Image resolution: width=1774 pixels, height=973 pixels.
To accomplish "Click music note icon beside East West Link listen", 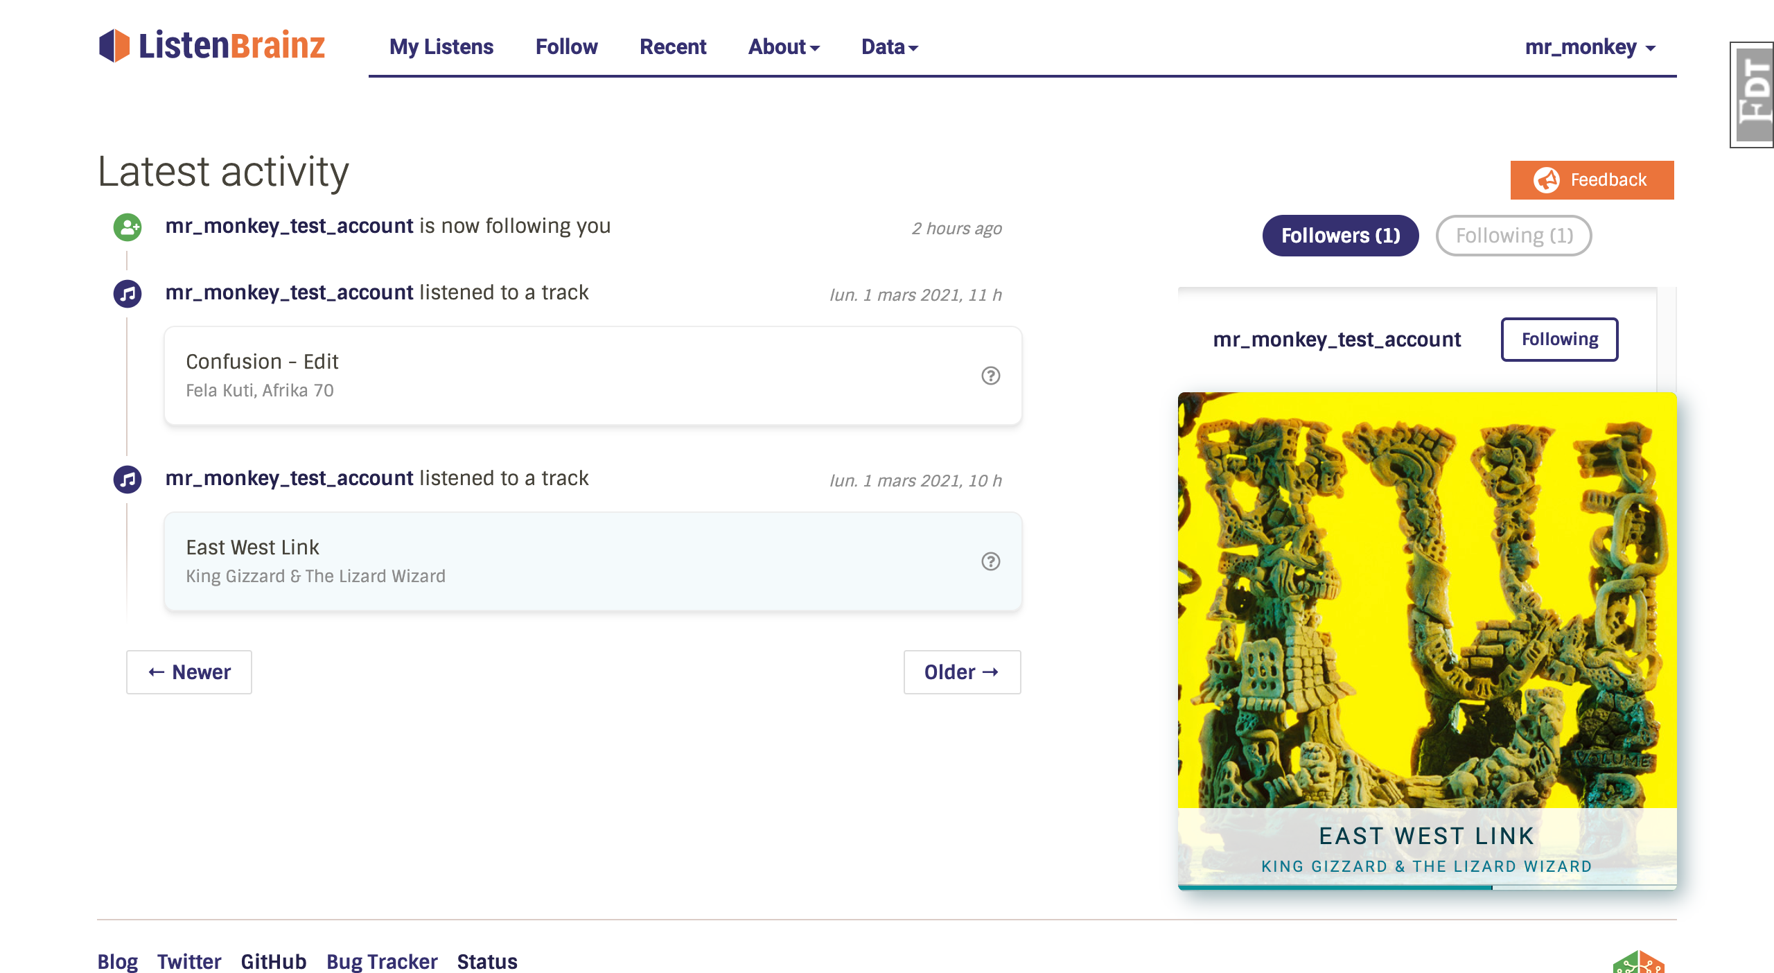I will tap(128, 479).
